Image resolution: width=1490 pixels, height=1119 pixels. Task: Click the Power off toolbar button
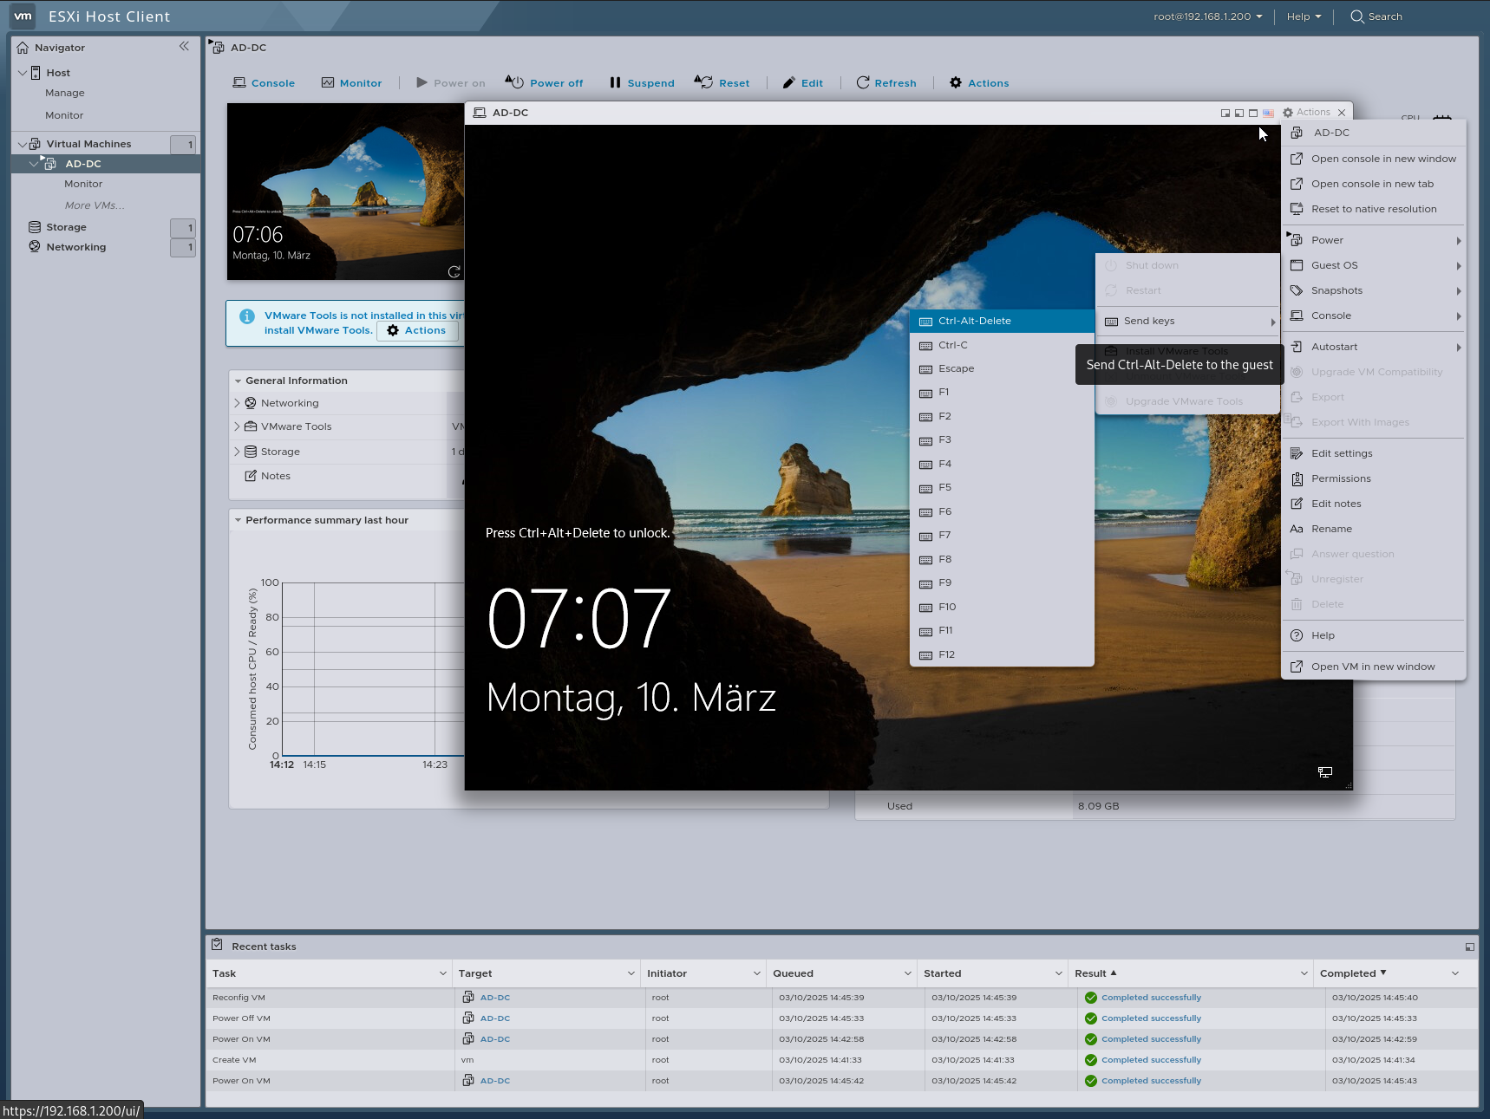545,83
